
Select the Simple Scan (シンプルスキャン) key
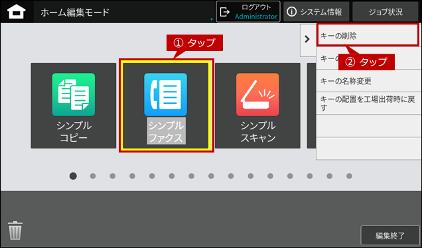pos(258,105)
